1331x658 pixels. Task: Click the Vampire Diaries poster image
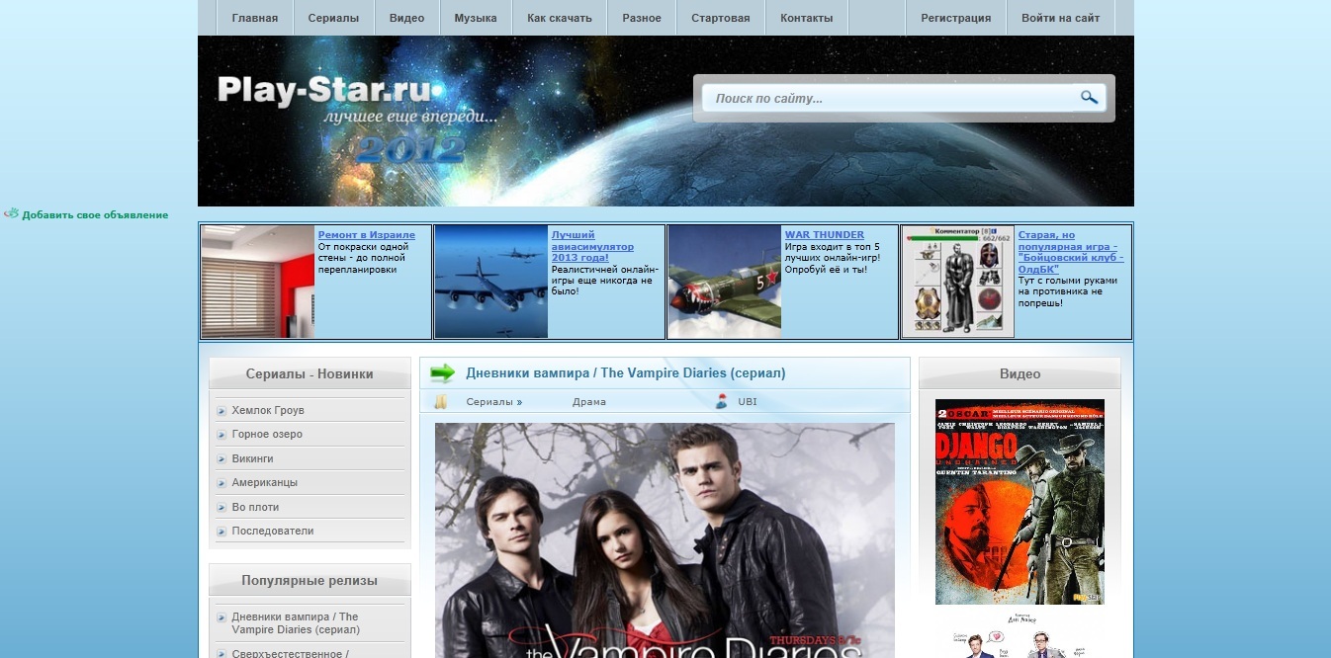pos(665,540)
